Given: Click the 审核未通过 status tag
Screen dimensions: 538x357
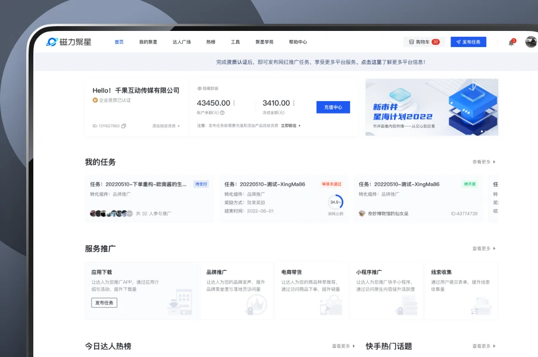Looking at the screenshot, I should tap(331, 184).
